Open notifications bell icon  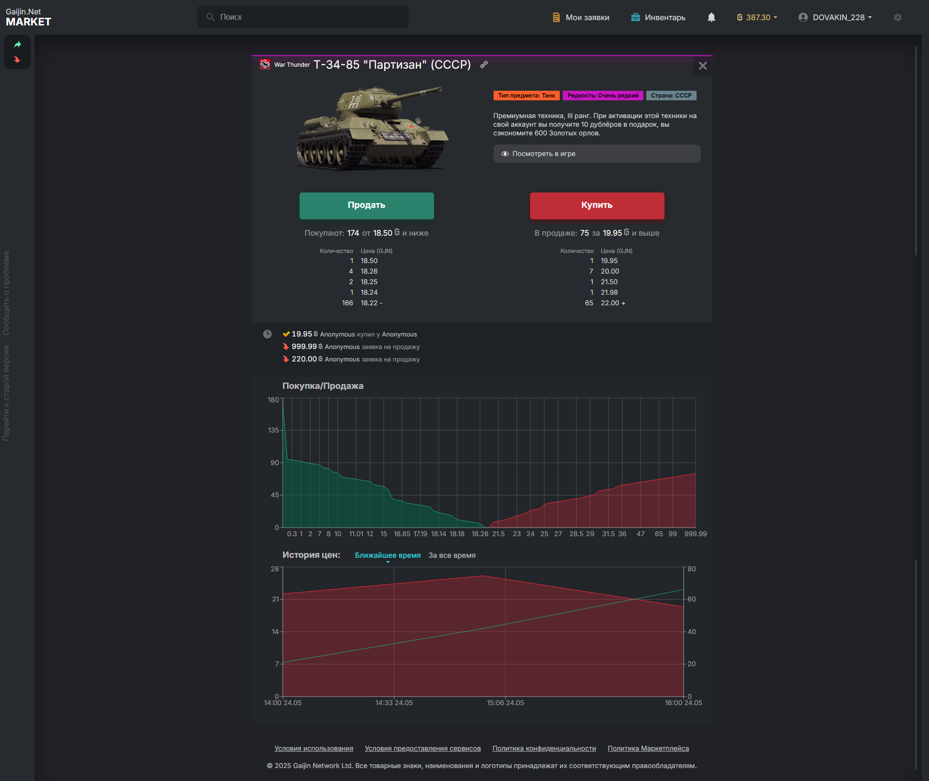[711, 17]
